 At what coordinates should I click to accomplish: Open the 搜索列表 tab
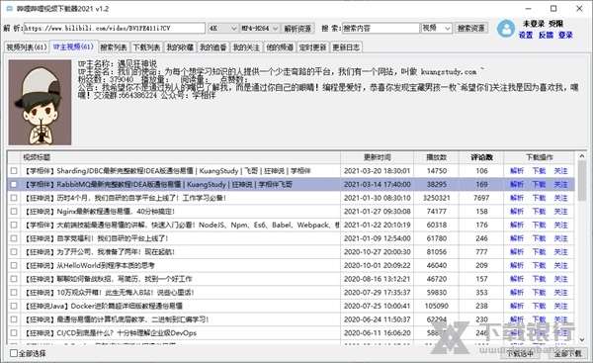coord(114,47)
